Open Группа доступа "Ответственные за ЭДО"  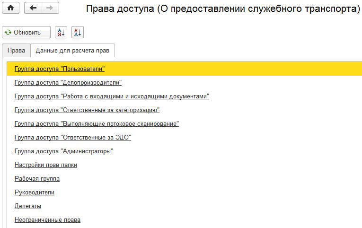coord(73,138)
